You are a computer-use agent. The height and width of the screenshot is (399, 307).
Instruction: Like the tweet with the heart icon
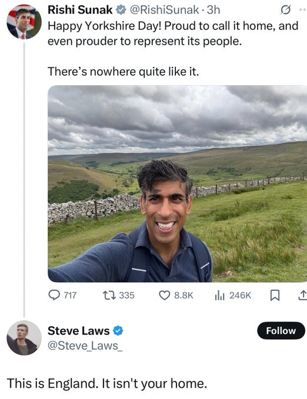(x=165, y=295)
